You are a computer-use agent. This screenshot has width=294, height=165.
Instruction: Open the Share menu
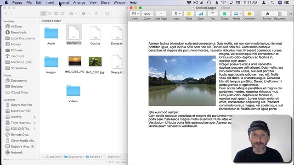[x=105, y=2]
